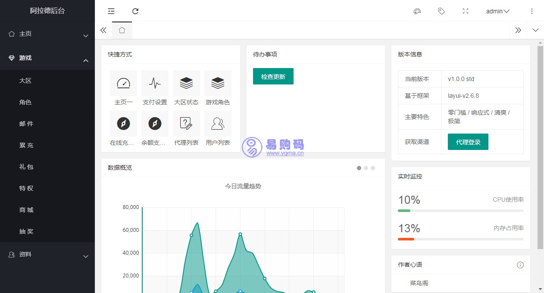Open the theme palette icon in header

(417, 11)
